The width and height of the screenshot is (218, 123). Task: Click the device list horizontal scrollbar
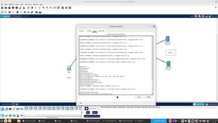pos(52,115)
